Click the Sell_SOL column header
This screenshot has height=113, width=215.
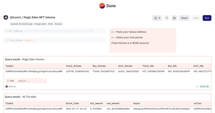click(199, 66)
